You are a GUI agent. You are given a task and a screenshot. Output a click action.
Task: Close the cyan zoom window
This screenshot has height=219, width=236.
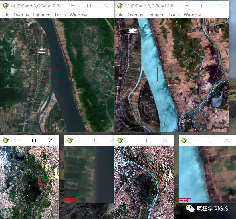(x=227, y=140)
